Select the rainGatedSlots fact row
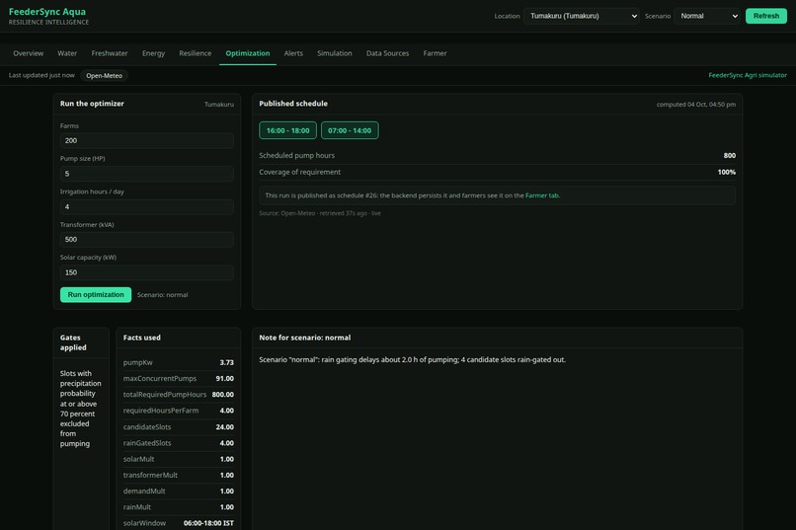 [x=178, y=443]
